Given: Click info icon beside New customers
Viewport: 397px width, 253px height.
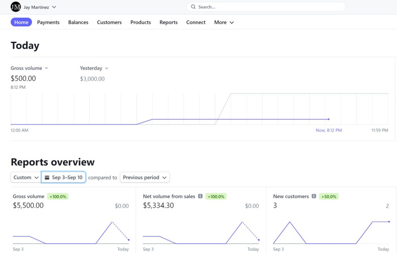Looking at the screenshot, I should click(314, 196).
